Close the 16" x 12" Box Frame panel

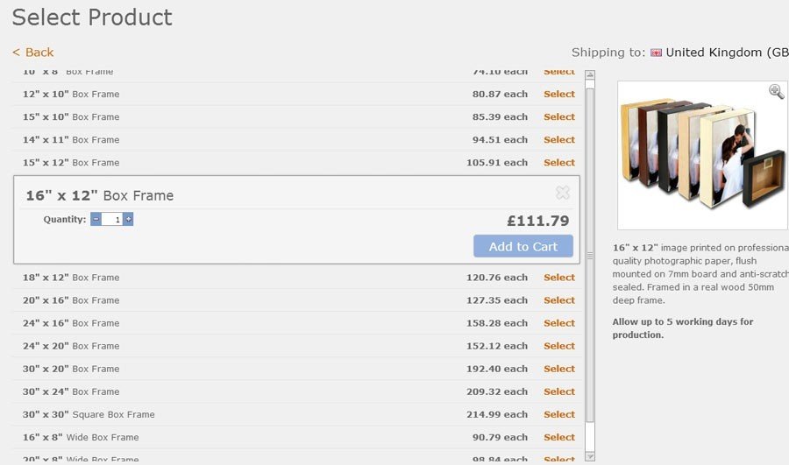pos(563,193)
